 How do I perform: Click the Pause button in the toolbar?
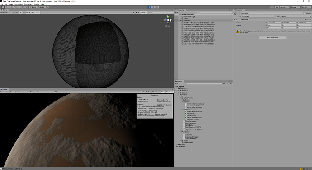[153, 7]
